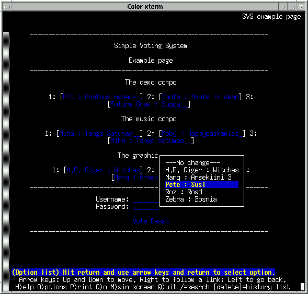Click the Vote link
Image resolution: width=308 pixels, height=294 pixels.
140,221
